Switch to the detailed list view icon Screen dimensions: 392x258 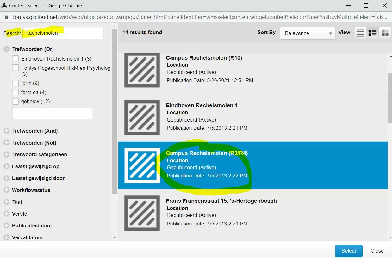pyautogui.click(x=372, y=33)
